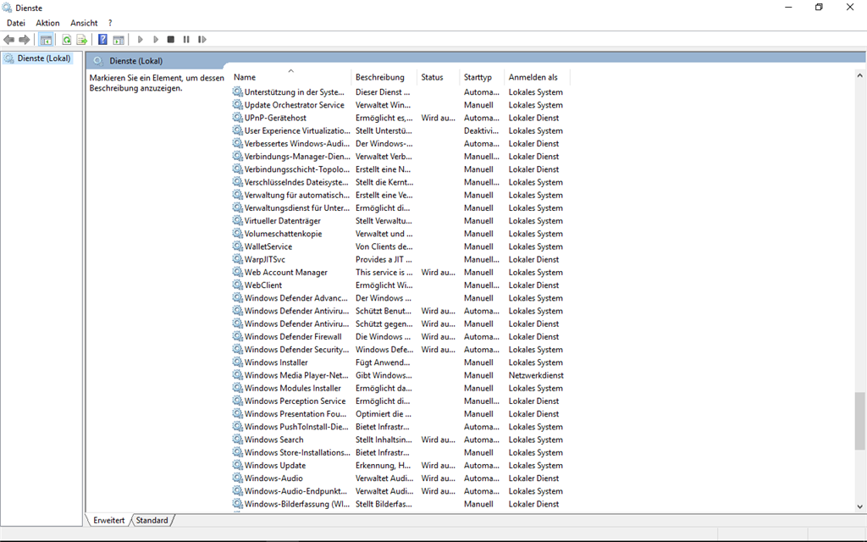The image size is (867, 542).
Task: Click the vertical scrollbar thumb
Action: click(859, 421)
